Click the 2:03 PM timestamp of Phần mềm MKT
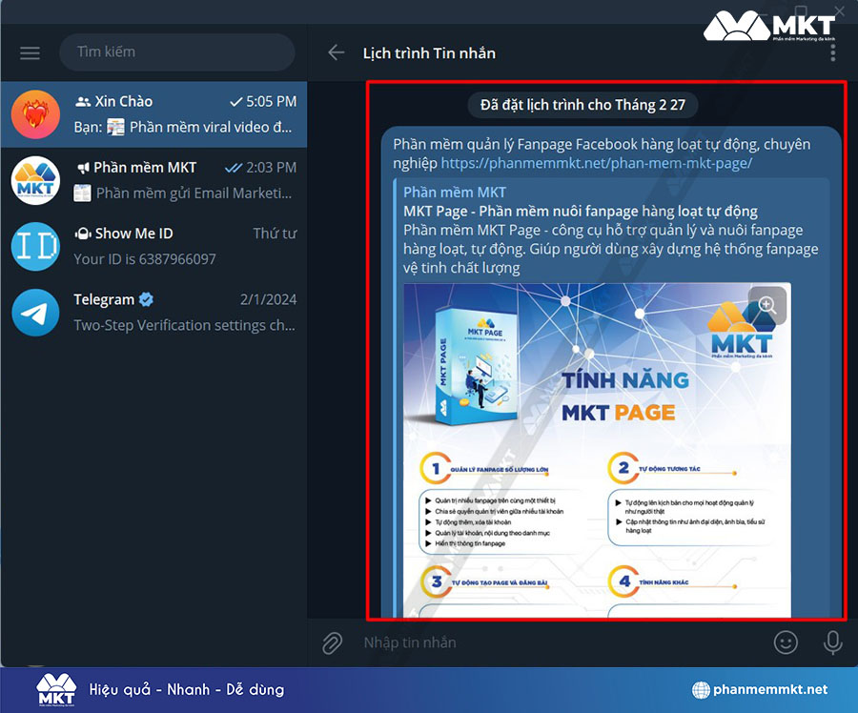This screenshot has height=713, width=858. pyautogui.click(x=271, y=168)
